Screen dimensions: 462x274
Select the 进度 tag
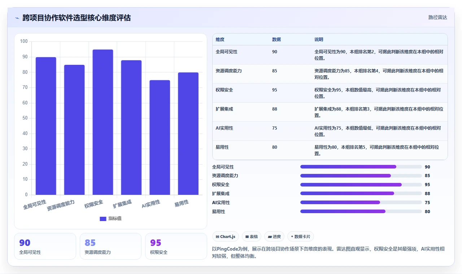[274, 237]
